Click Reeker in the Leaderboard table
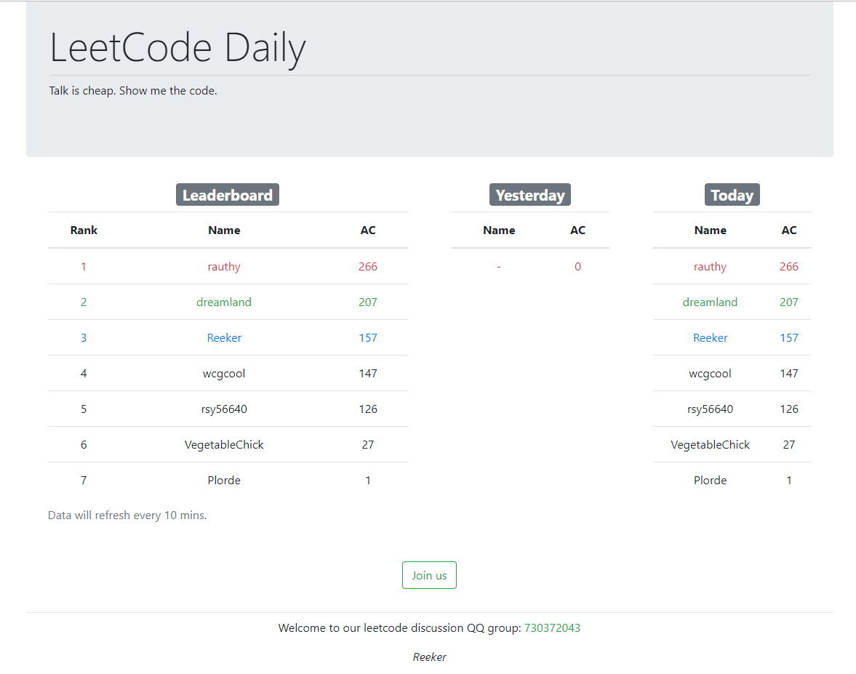The image size is (856, 674). click(x=224, y=338)
